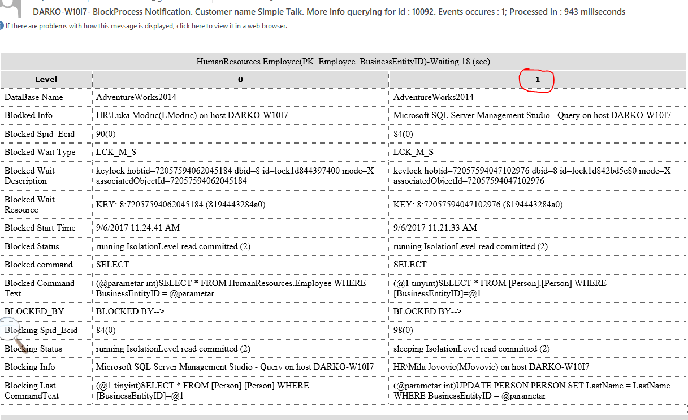Click the keylock hobtid=72057594062045184 description cell
Viewport: 688px width, 420px height.
coord(240,176)
